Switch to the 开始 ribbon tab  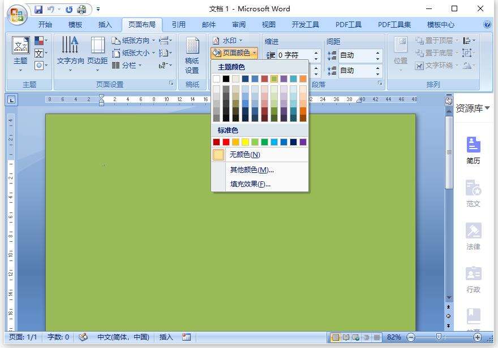(x=46, y=24)
